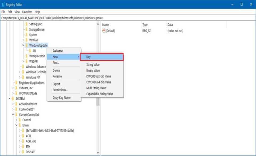Click Collapse in the context menu
The height and width of the screenshot is (156, 256).
pyautogui.click(x=64, y=51)
